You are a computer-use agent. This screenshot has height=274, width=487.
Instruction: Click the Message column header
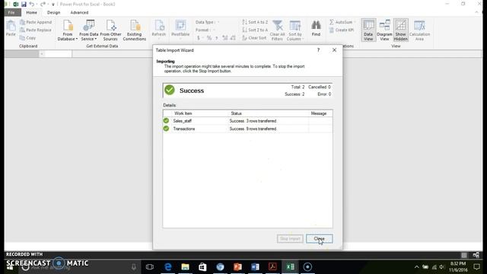[x=319, y=113]
